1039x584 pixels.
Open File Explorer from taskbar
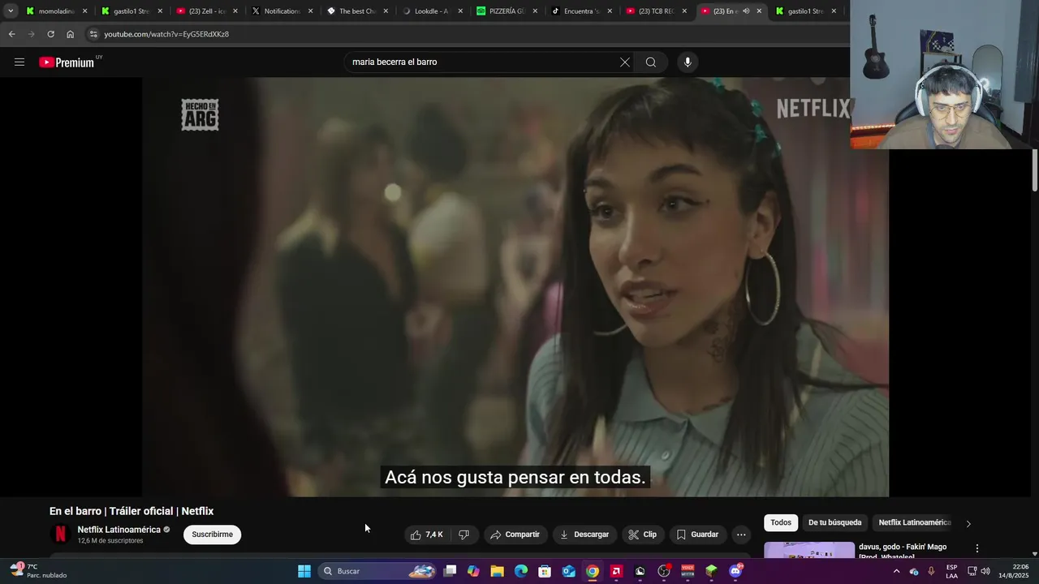(497, 571)
